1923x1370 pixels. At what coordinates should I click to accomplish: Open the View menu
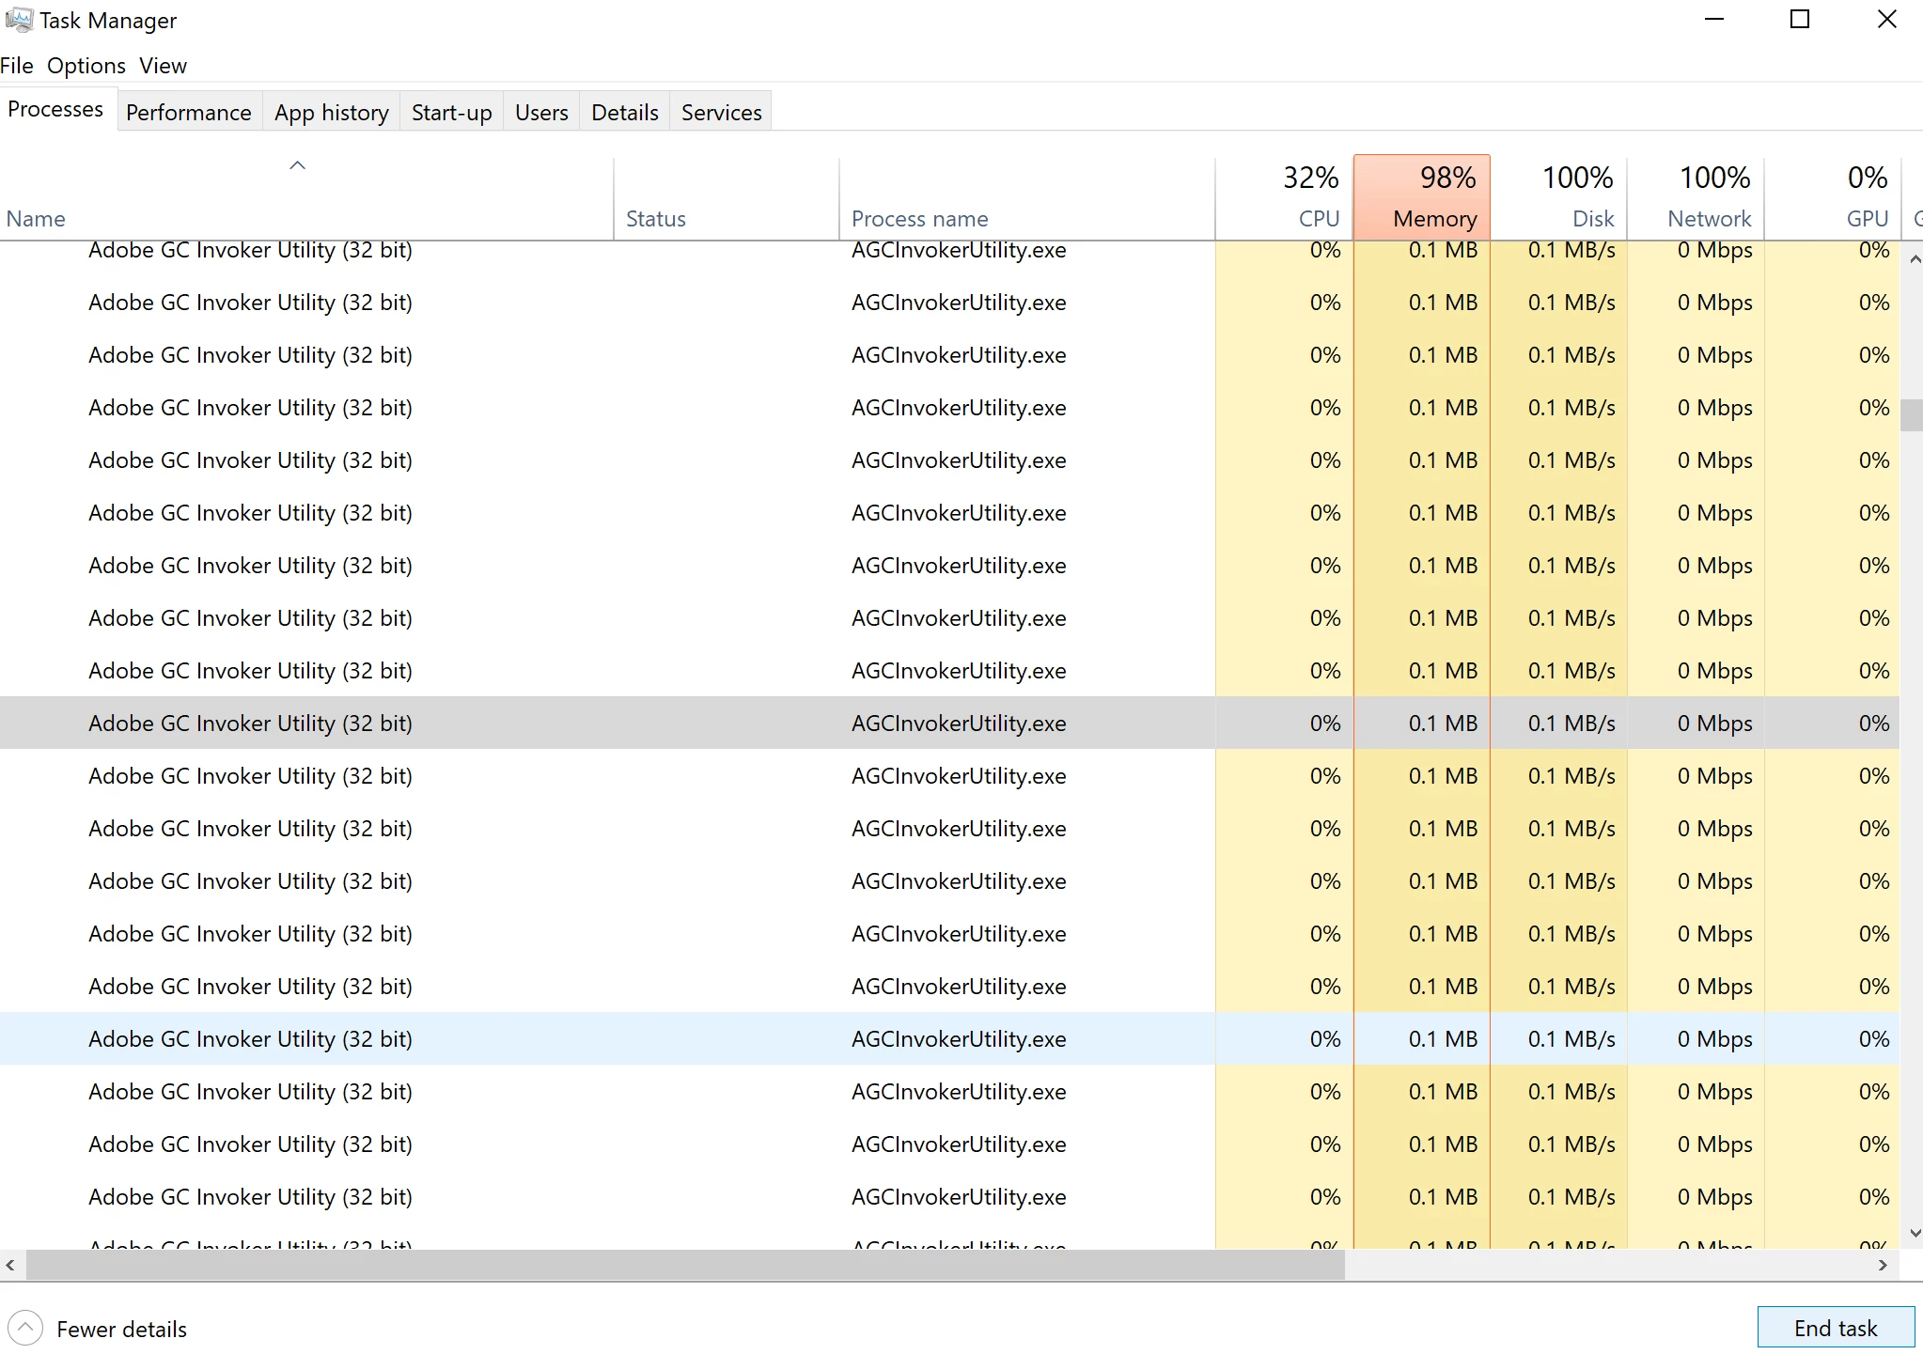[x=163, y=66]
